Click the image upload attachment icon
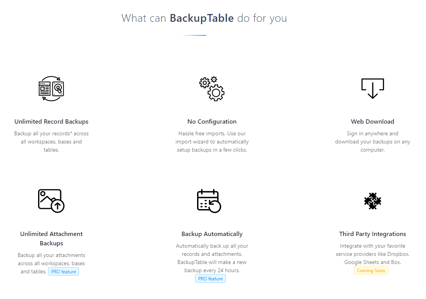The width and height of the screenshot is (426, 299). 51,201
